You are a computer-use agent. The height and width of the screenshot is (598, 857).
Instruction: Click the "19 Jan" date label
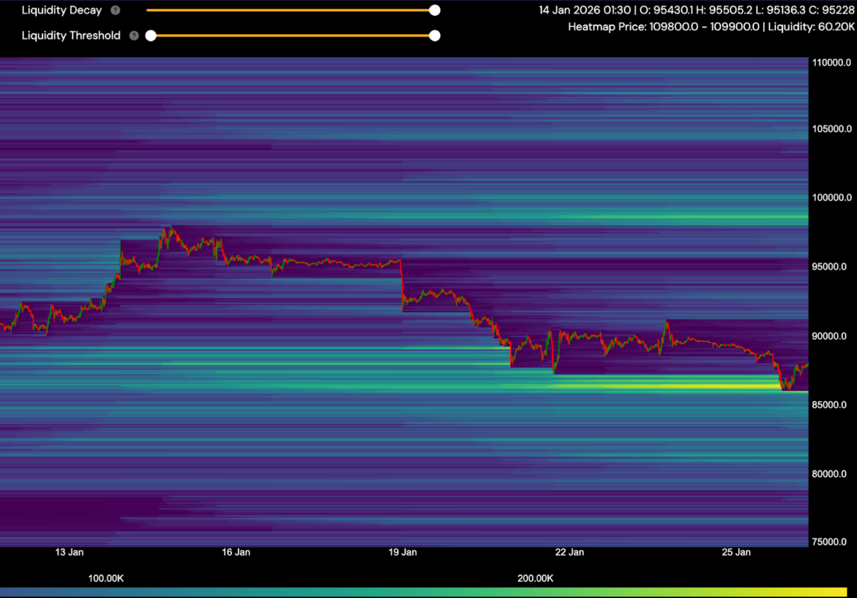pyautogui.click(x=403, y=552)
